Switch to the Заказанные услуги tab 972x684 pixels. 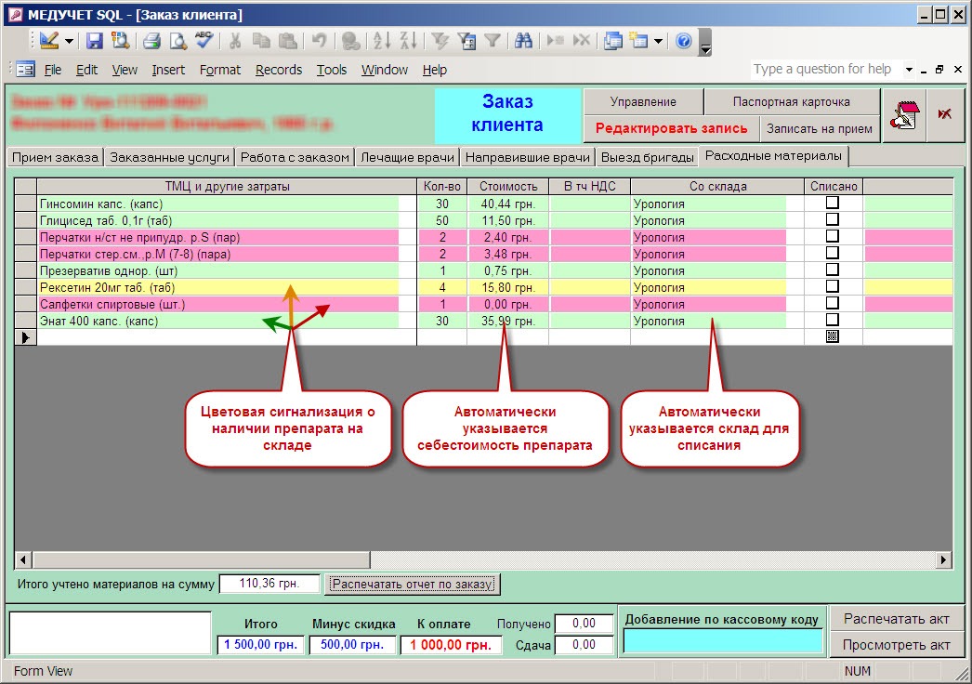169,157
